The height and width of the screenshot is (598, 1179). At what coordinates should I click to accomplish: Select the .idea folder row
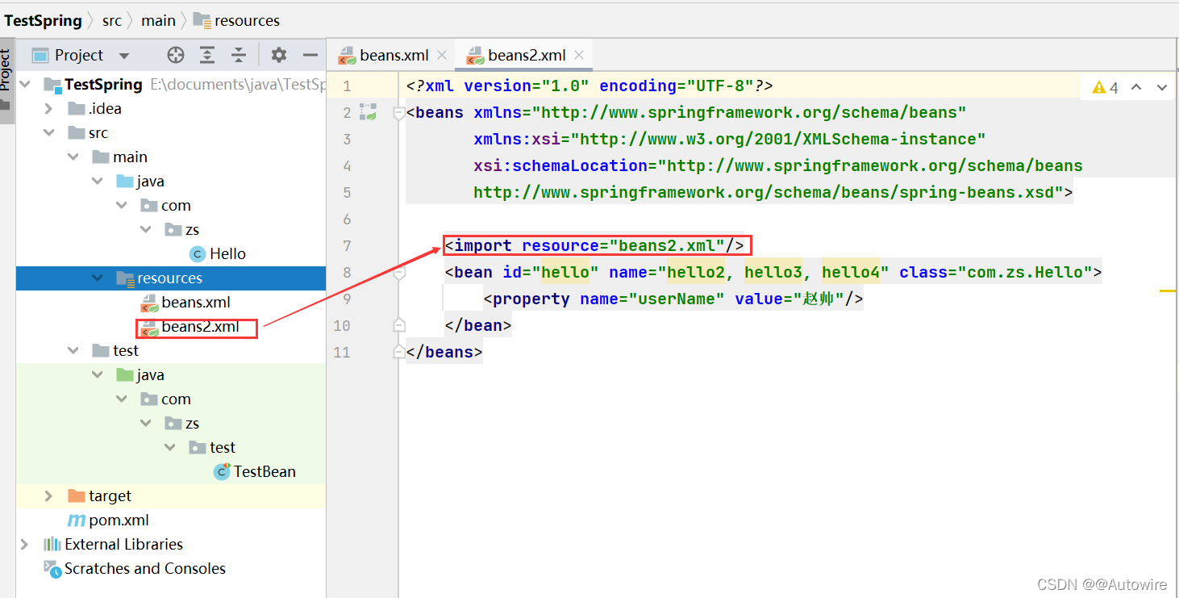pyautogui.click(x=171, y=108)
